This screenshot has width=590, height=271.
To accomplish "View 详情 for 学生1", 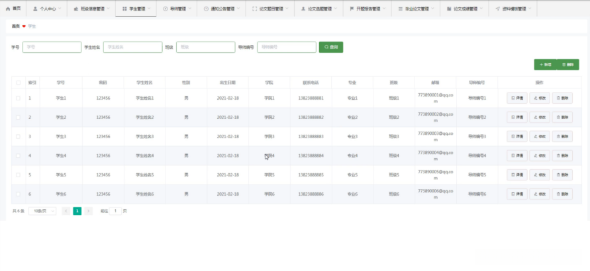I will (x=517, y=98).
